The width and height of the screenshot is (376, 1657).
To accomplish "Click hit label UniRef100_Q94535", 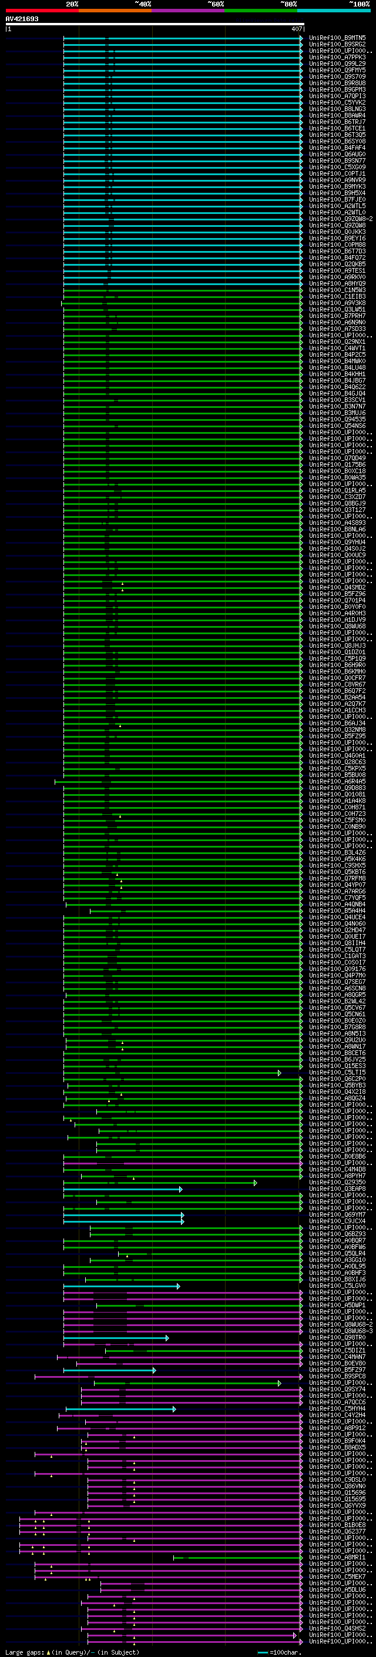I will click(x=337, y=420).
